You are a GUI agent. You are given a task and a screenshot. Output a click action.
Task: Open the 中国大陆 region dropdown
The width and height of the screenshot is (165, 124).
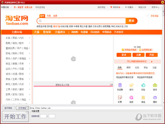tap(6, 7)
